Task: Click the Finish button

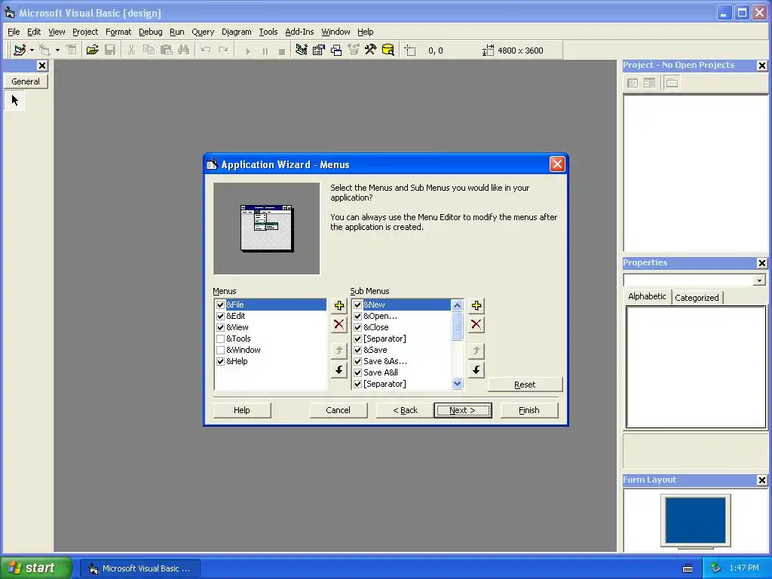Action: pyautogui.click(x=529, y=410)
